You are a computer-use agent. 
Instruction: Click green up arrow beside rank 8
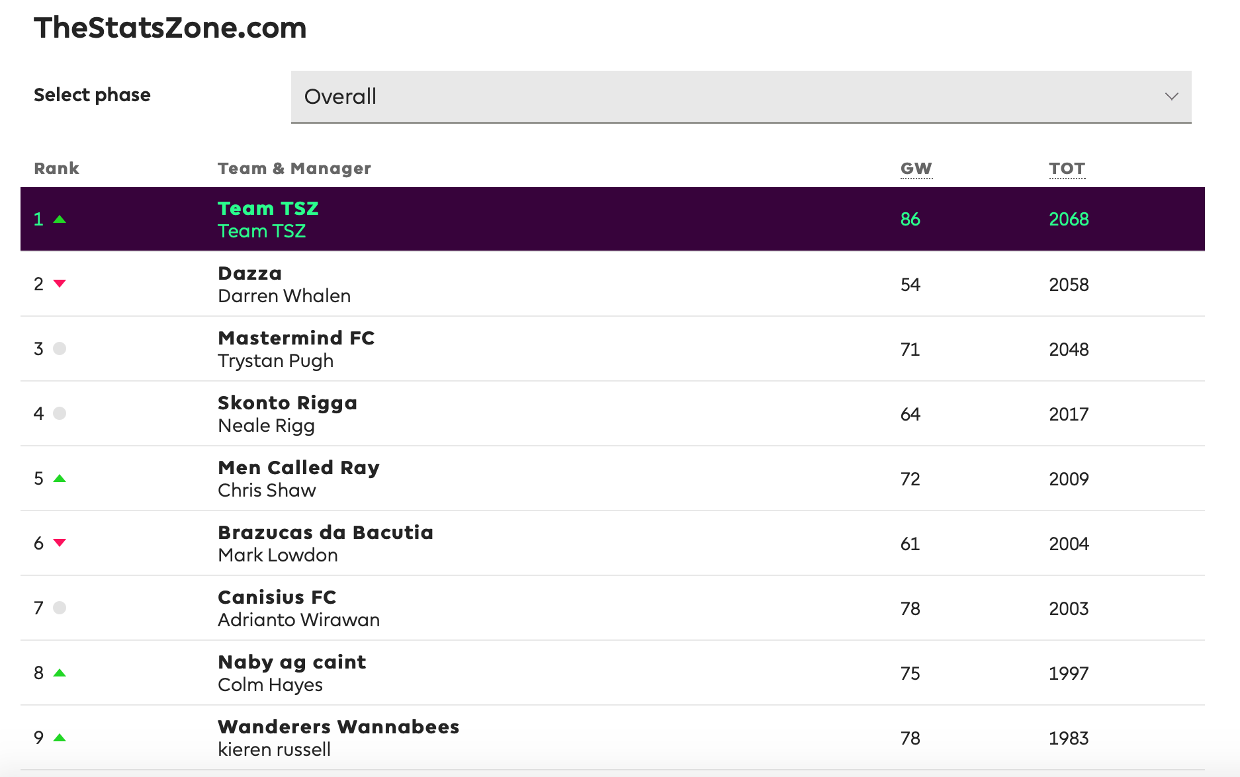coord(60,673)
